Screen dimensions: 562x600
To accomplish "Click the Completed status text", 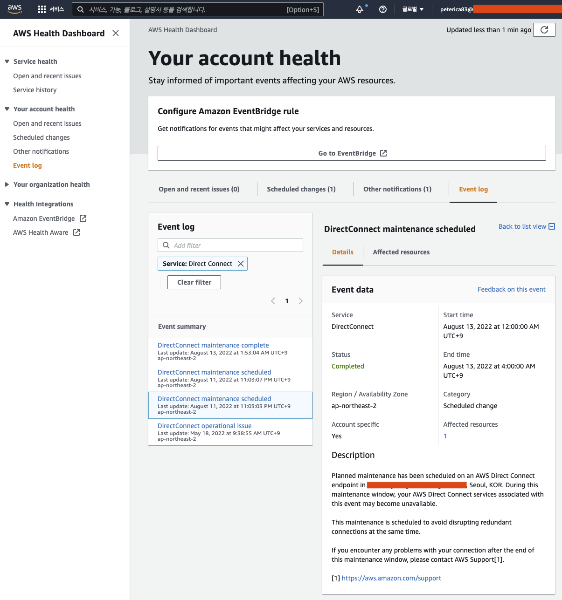I will click(348, 366).
